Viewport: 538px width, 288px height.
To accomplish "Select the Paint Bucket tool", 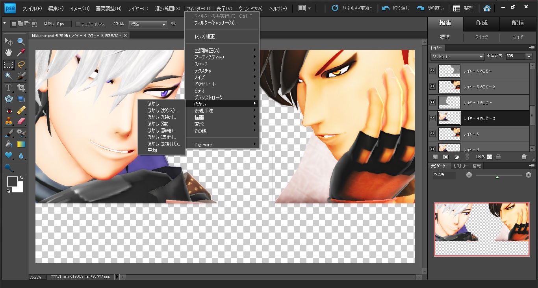I will click(x=9, y=144).
